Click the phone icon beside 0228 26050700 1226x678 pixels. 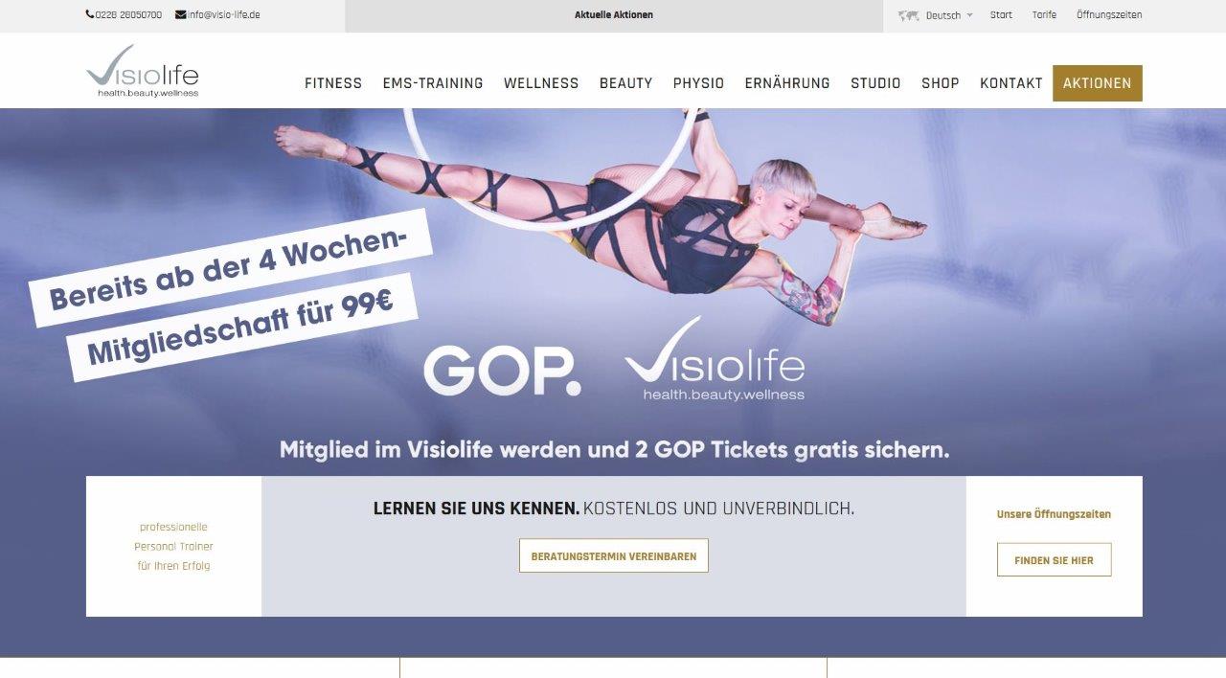[x=90, y=14]
